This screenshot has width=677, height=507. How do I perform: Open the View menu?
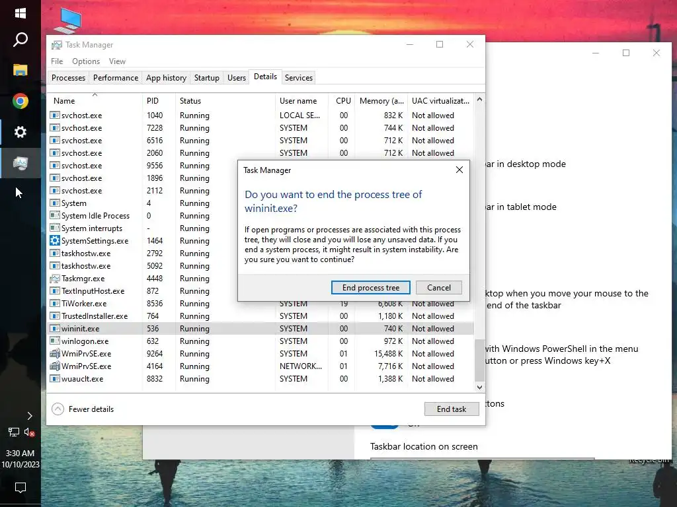117,61
